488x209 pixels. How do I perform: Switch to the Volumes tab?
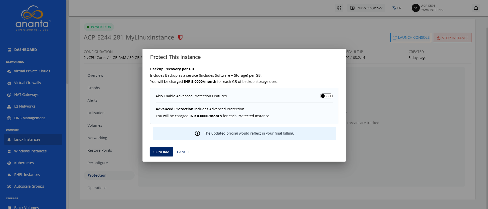pos(95,125)
